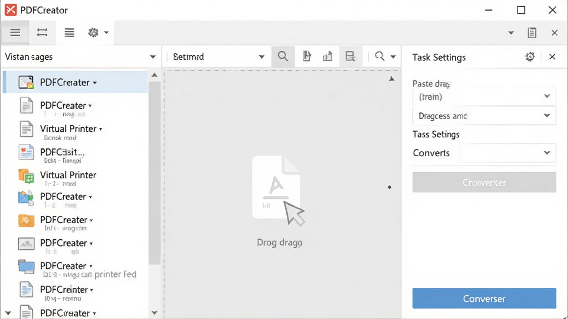The height and width of the screenshot is (319, 568).
Task: Select the PDFCreinter list entry
Action: click(x=75, y=292)
